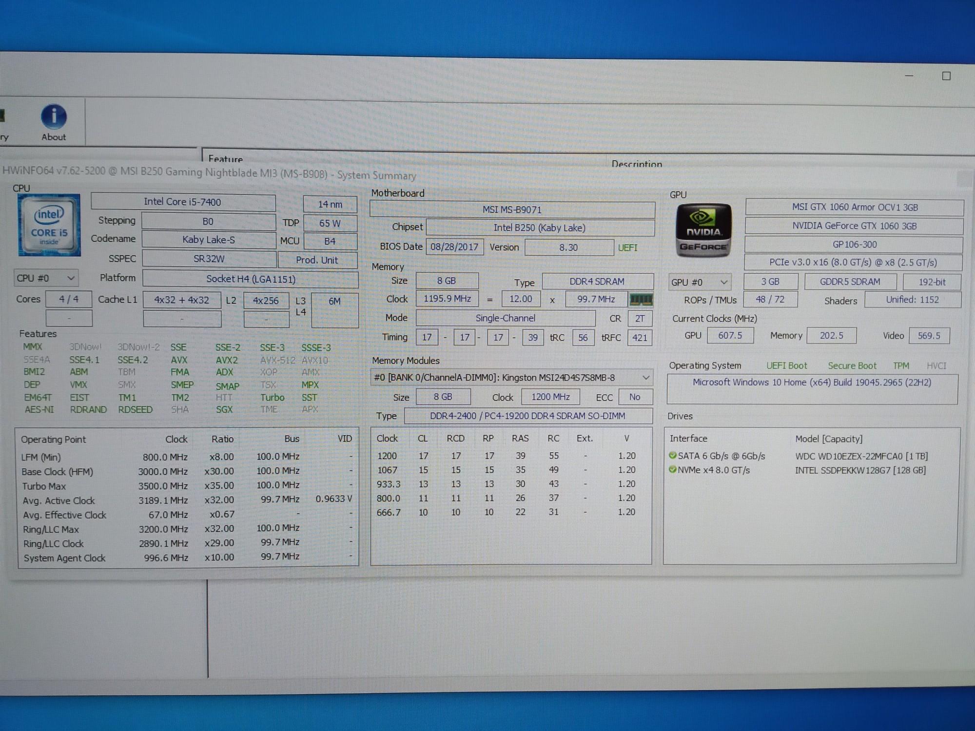Click the Unified: 1152 shaders value
975x731 pixels.
(x=913, y=300)
